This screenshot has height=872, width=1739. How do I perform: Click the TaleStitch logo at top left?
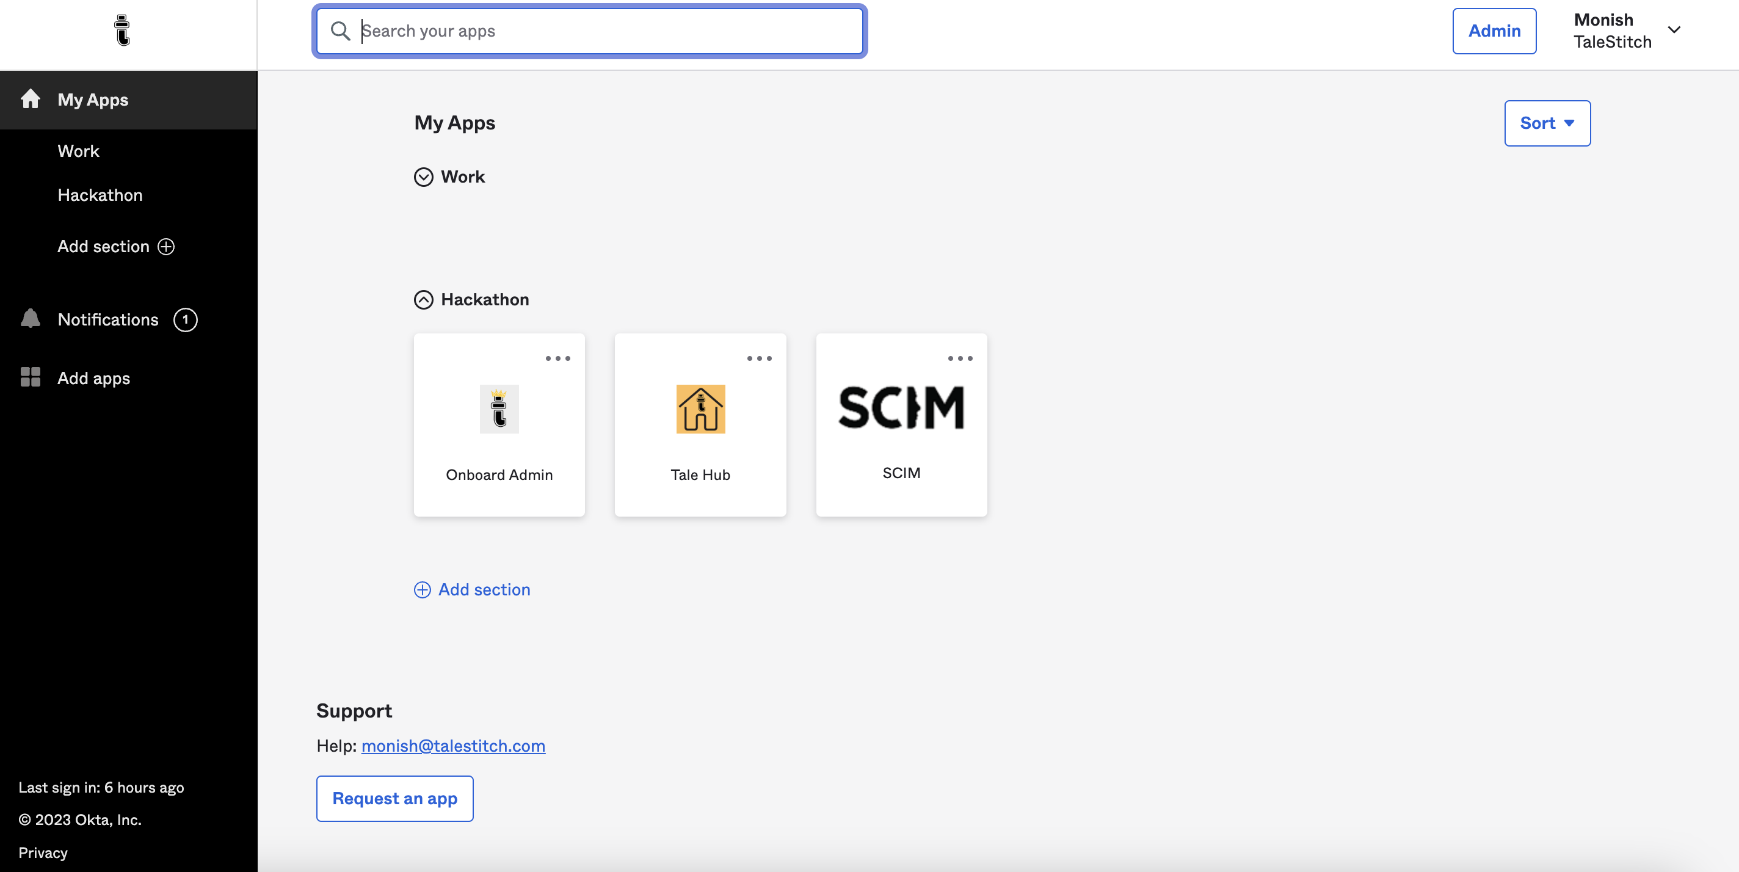[122, 31]
